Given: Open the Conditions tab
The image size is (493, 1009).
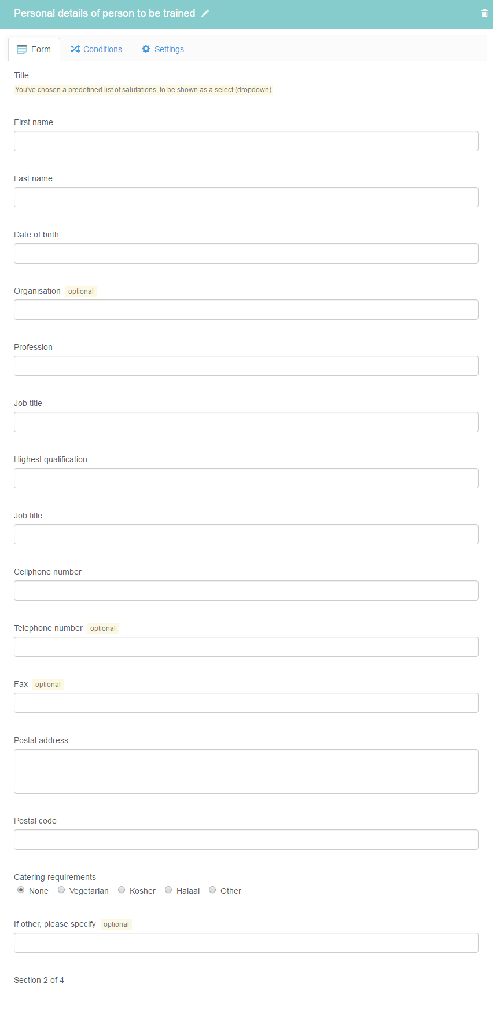Looking at the screenshot, I should pyautogui.click(x=96, y=49).
